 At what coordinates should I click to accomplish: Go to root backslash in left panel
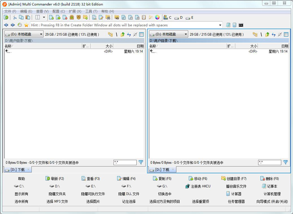click(x=117, y=34)
